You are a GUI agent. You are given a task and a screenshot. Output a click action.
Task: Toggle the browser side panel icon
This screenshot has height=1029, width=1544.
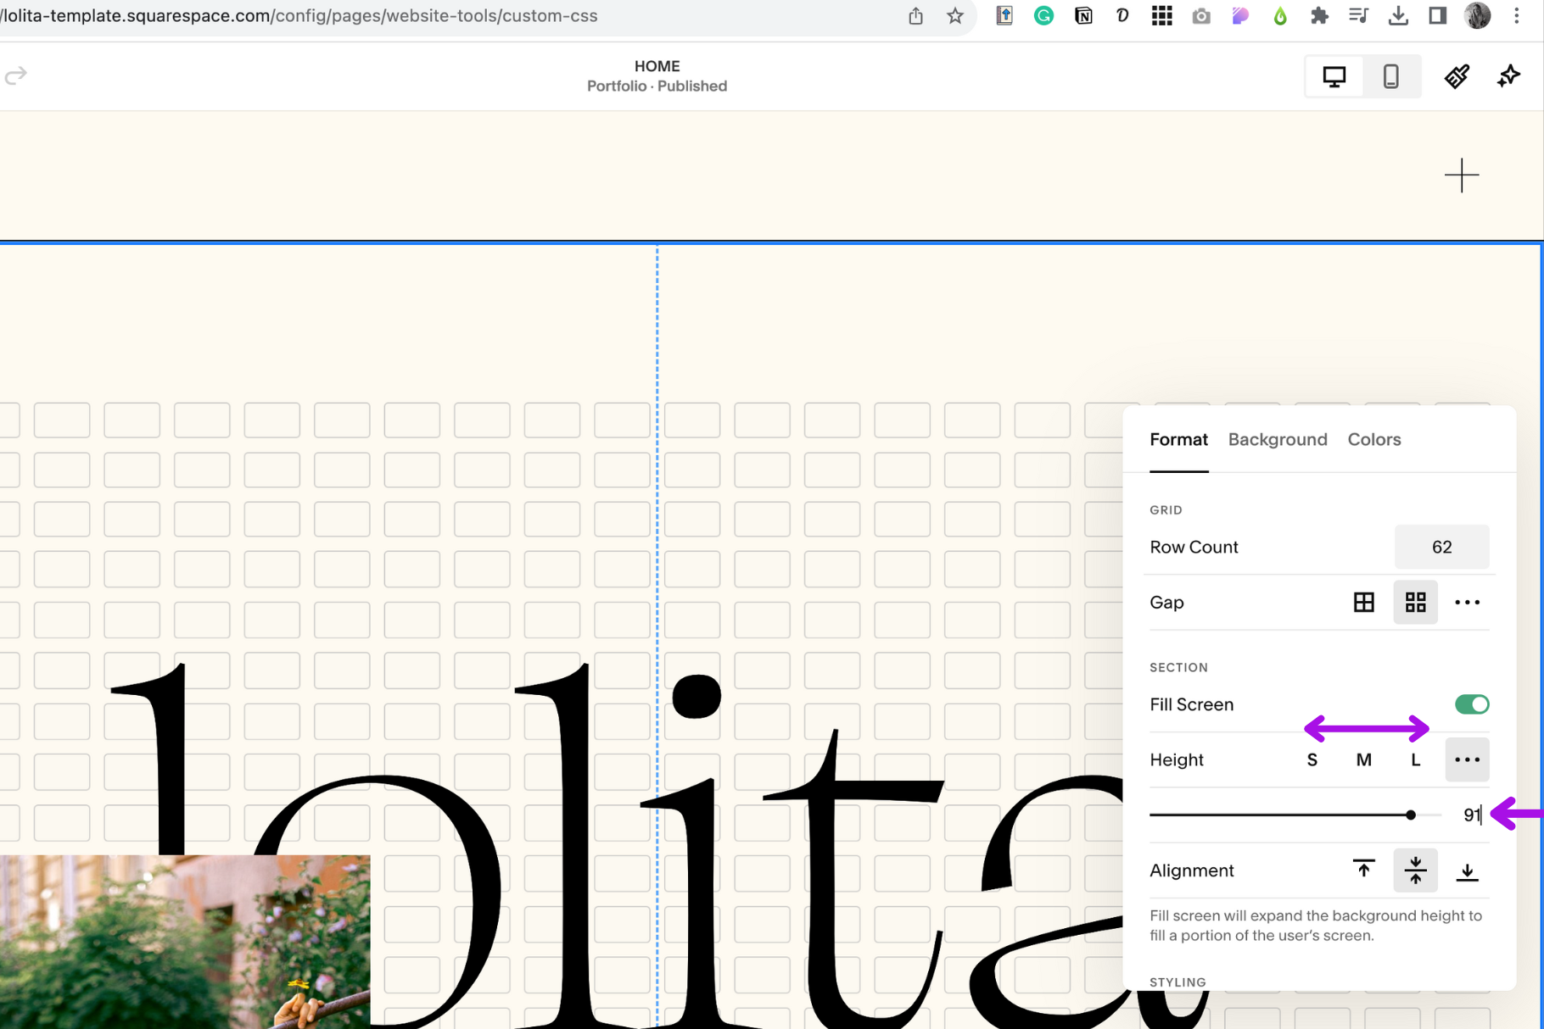[1437, 16]
